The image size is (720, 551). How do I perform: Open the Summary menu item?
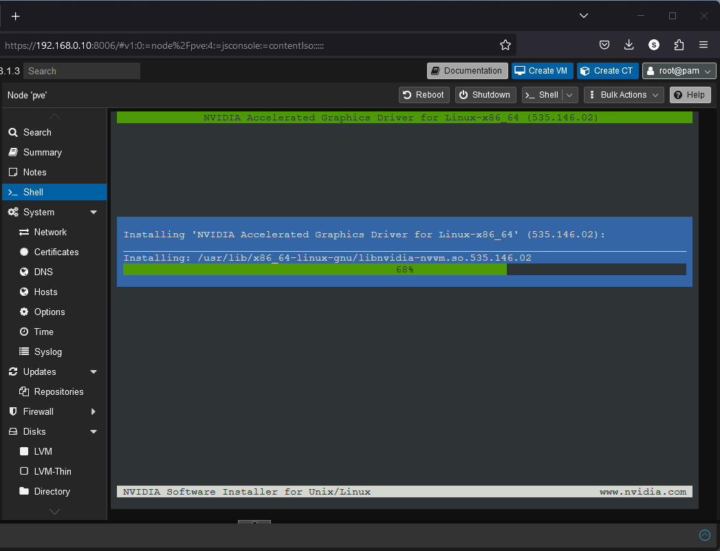(x=54, y=153)
